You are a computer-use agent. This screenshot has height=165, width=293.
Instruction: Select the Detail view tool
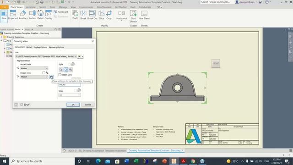coord(40,15)
